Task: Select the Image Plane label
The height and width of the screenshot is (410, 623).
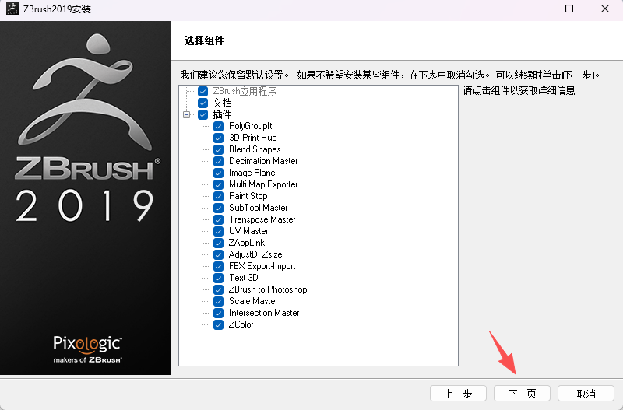Action: coord(252,173)
